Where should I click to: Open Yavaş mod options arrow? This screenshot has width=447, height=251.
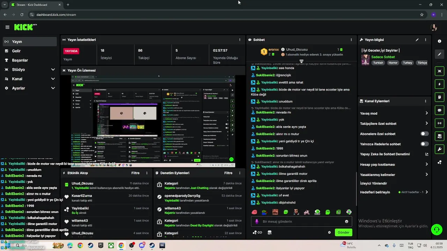426,113
